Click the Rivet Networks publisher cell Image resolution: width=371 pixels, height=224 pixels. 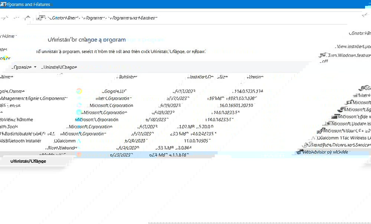(x=62, y=148)
